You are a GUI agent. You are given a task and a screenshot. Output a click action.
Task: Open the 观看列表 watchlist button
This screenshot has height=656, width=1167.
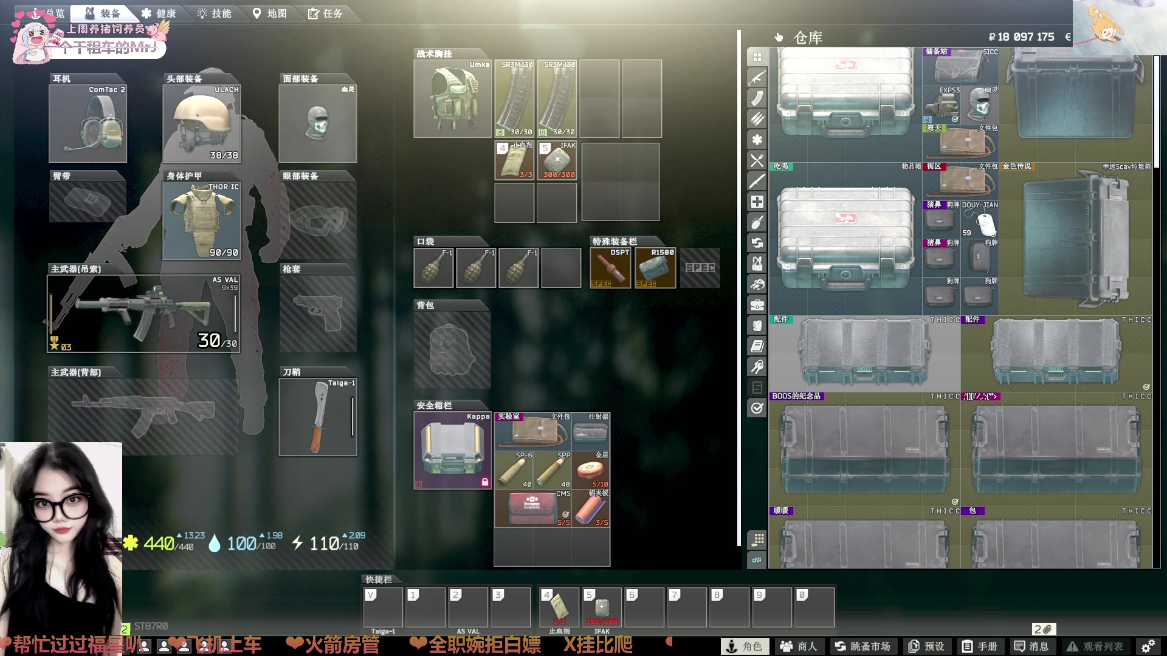1095,646
